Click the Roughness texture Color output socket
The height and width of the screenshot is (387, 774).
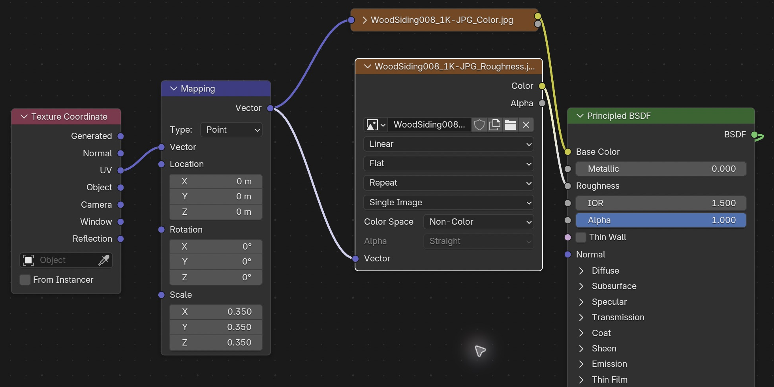click(x=542, y=86)
